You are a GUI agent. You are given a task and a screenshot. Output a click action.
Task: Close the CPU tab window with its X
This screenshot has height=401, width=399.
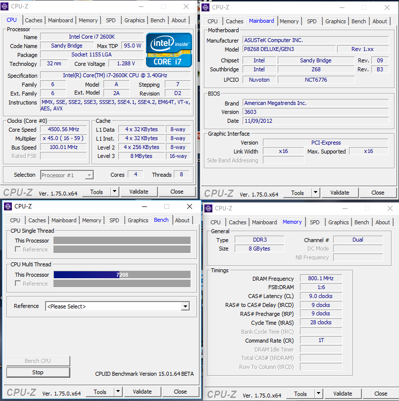[186, 6]
